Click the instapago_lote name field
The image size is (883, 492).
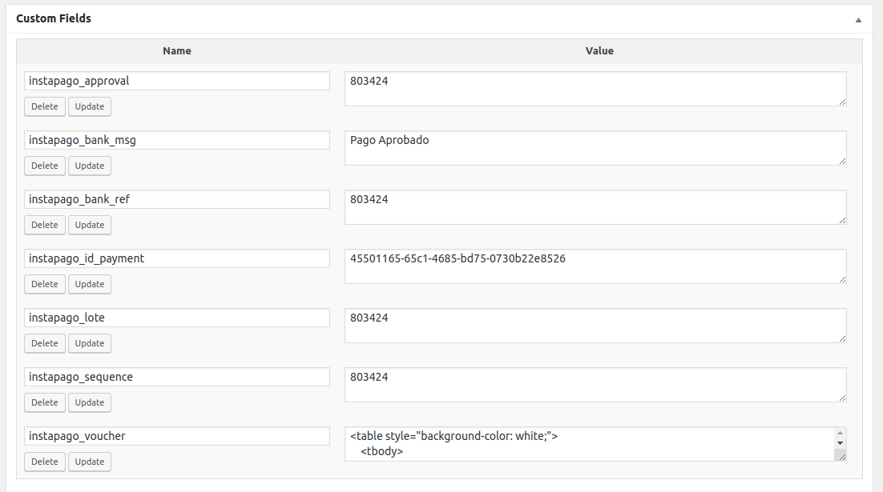[x=177, y=318]
